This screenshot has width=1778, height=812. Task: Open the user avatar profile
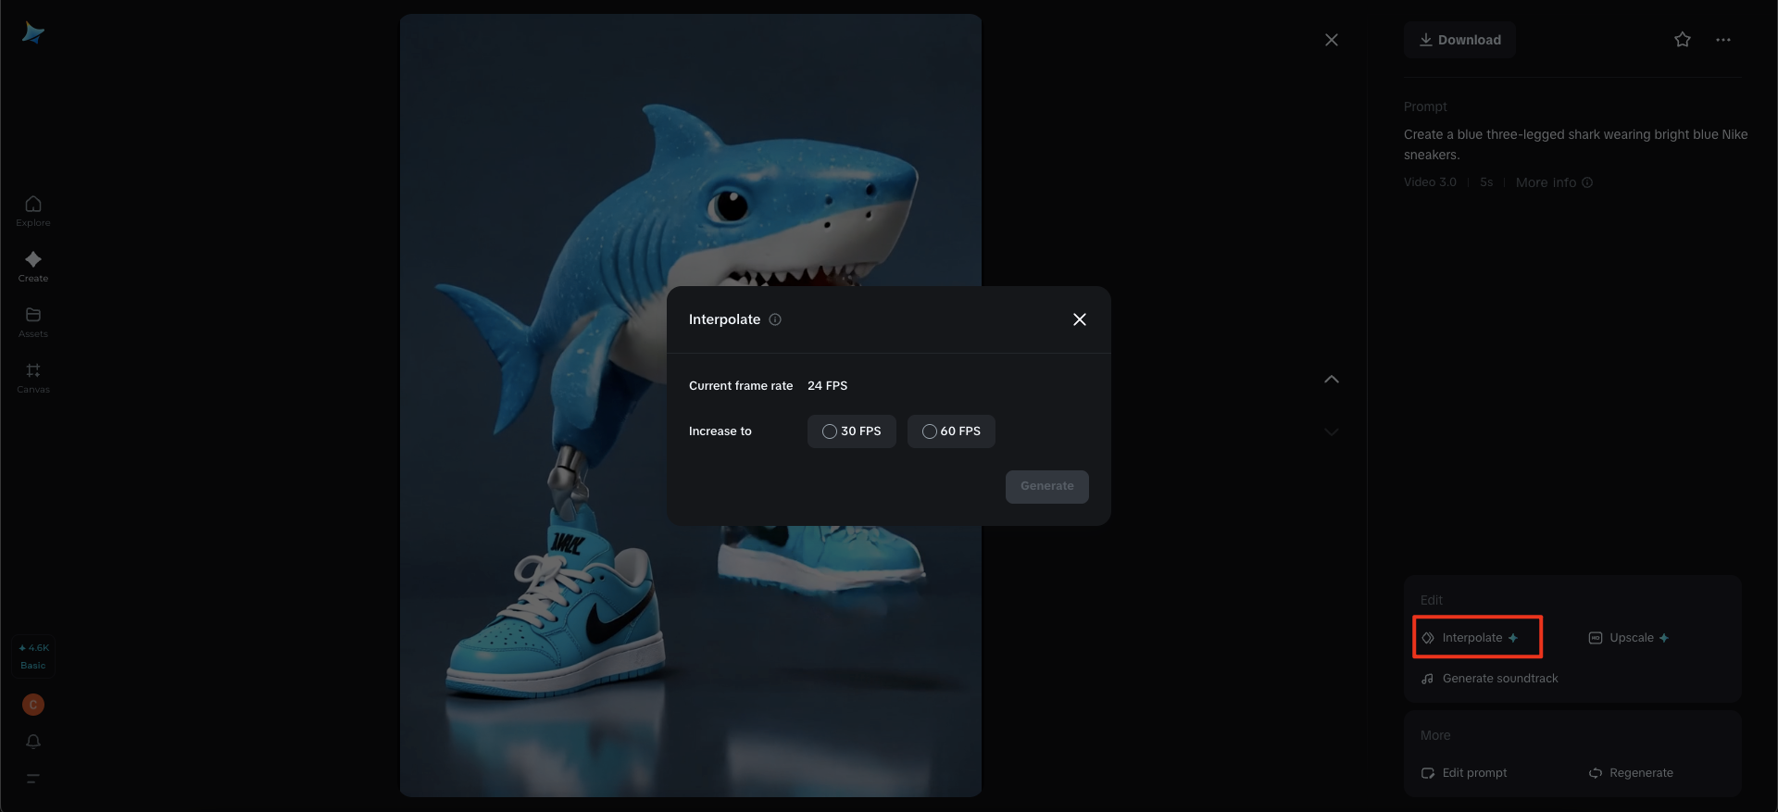click(33, 705)
